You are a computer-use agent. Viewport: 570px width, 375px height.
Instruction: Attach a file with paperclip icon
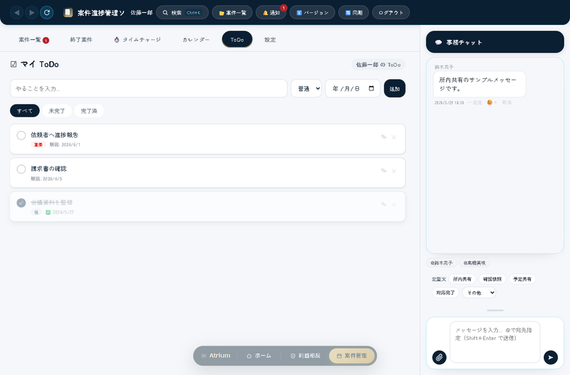pyautogui.click(x=439, y=358)
